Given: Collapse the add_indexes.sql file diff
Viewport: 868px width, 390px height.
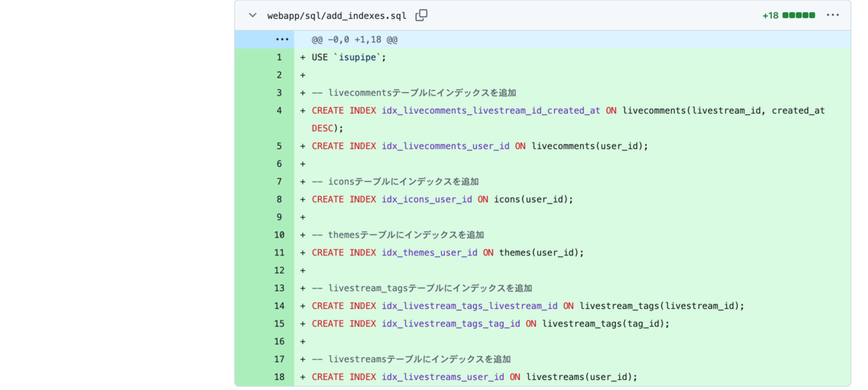Looking at the screenshot, I should pyautogui.click(x=252, y=15).
